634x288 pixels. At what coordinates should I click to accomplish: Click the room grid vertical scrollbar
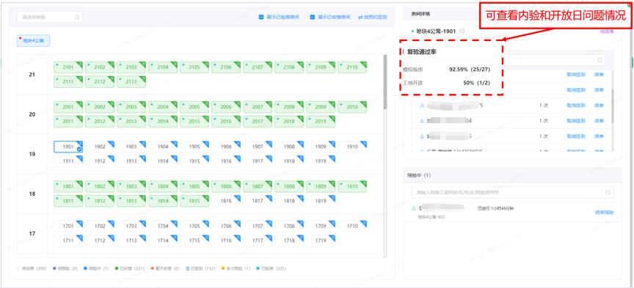385,82
